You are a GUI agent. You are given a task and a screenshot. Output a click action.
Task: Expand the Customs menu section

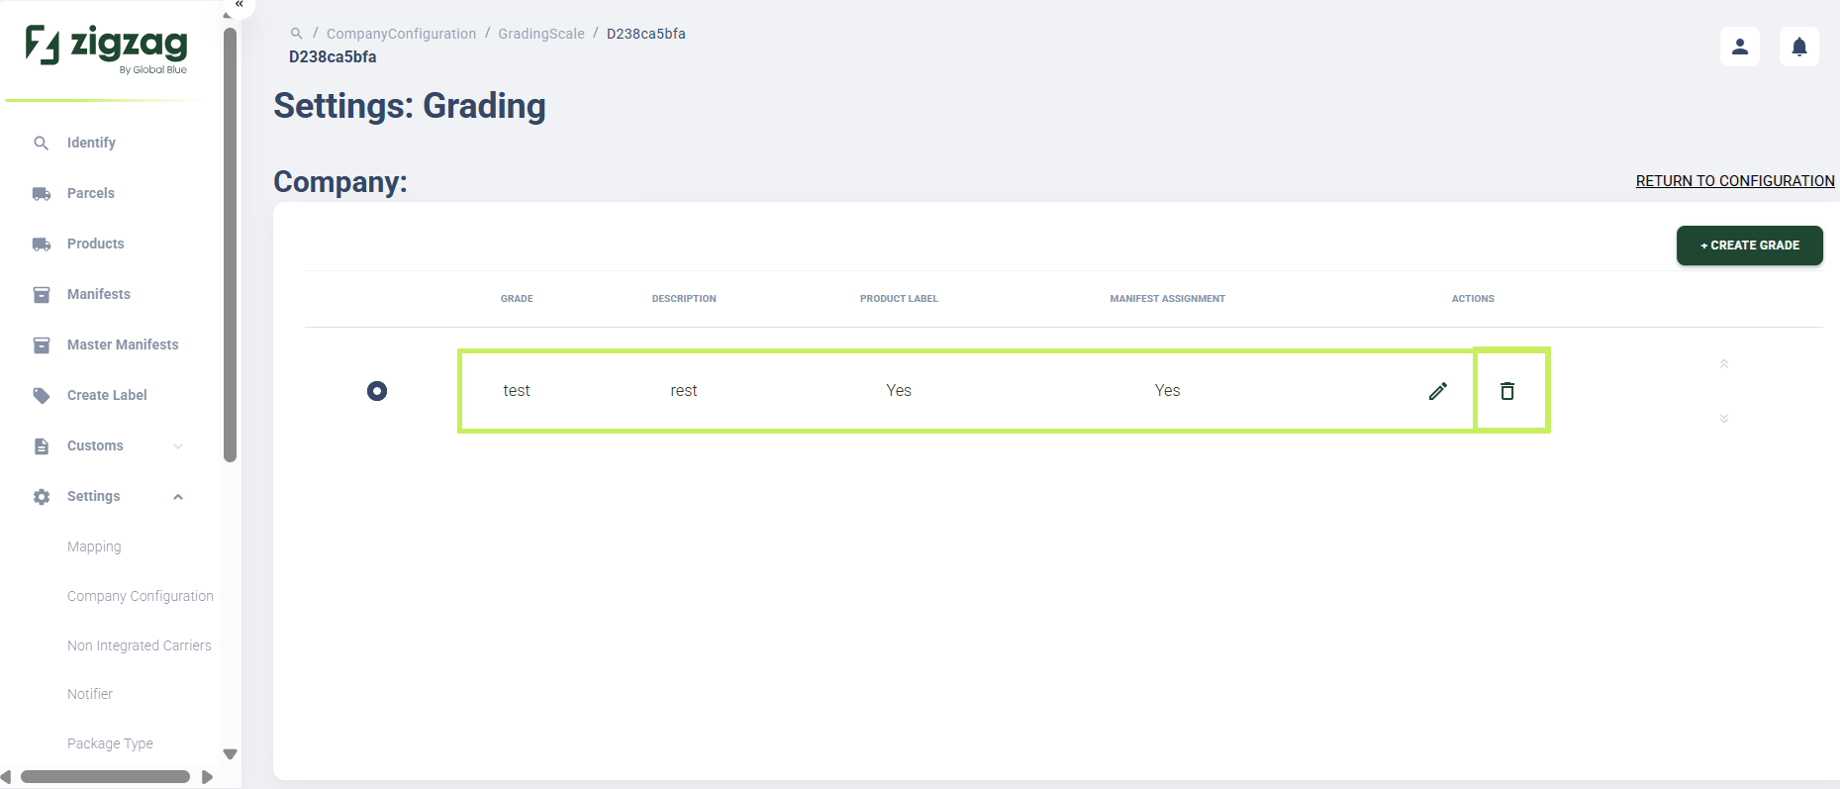(178, 446)
